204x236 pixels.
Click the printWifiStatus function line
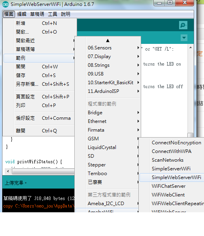(x=34, y=162)
